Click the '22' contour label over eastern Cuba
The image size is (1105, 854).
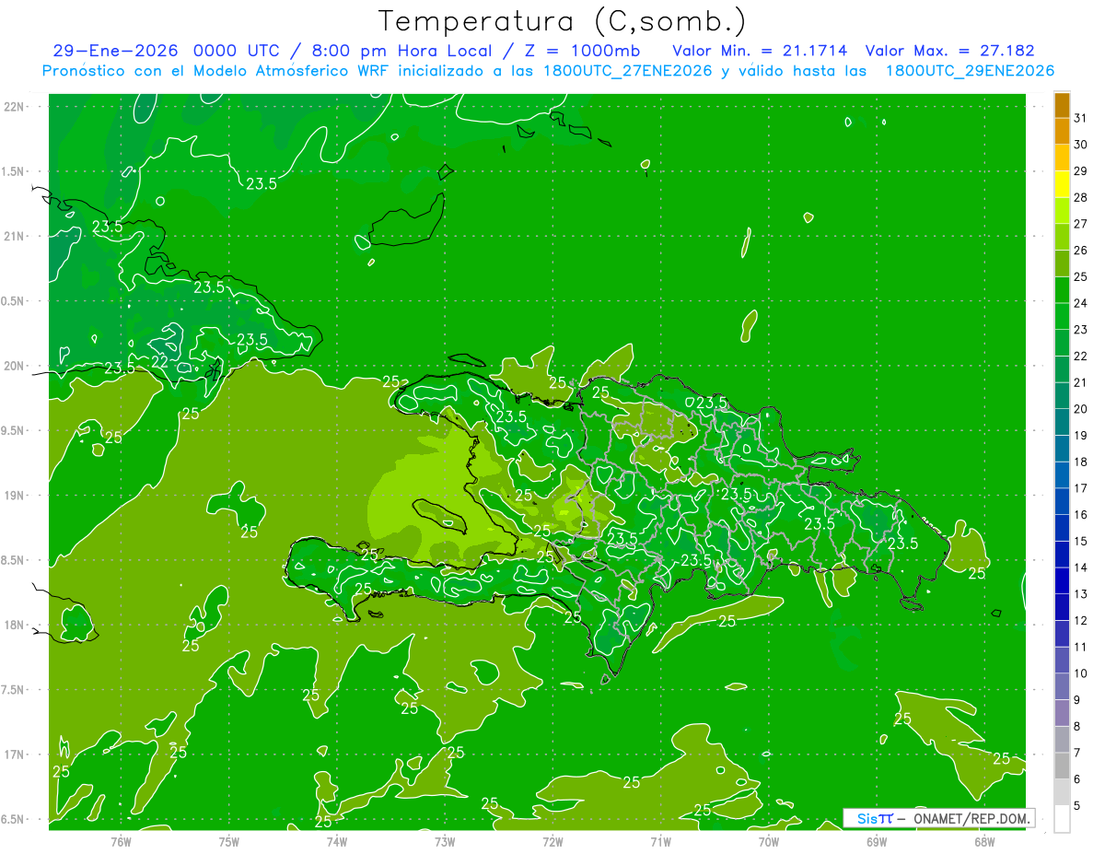coord(160,361)
